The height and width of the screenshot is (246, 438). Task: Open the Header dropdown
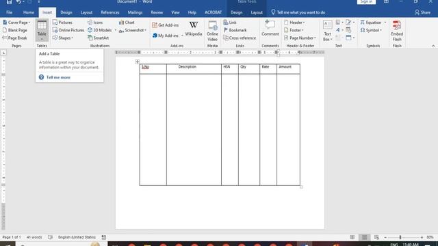[294, 23]
